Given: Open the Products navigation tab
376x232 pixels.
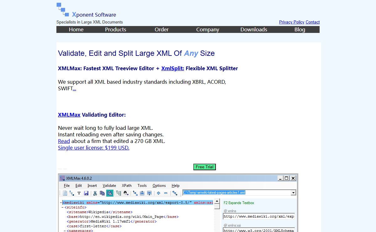Looking at the screenshot, I should coord(116,29).
